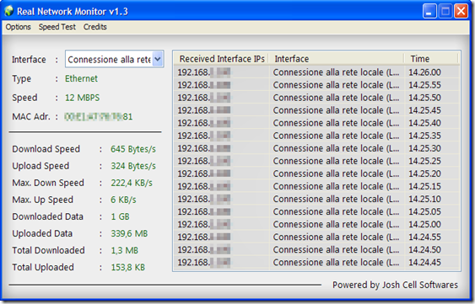475x304 pixels.
Task: Click the Total Uploaded label
Action: tap(43, 268)
